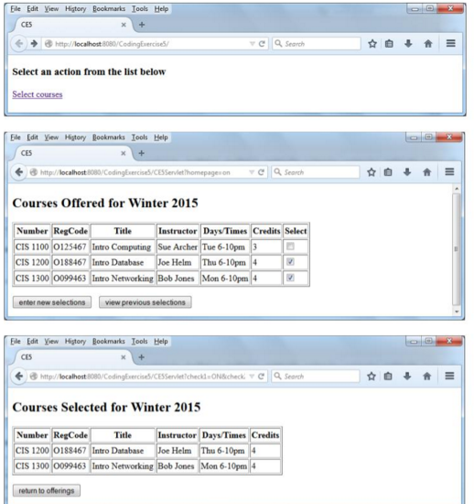Open History menu in Courses Offered window
Image resolution: width=474 pixels, height=504 pixels.
pyautogui.click(x=75, y=137)
